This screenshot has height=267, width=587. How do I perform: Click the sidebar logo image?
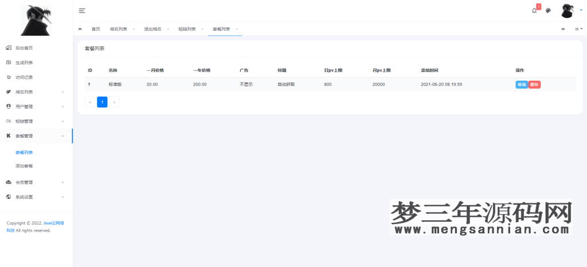[x=36, y=20]
